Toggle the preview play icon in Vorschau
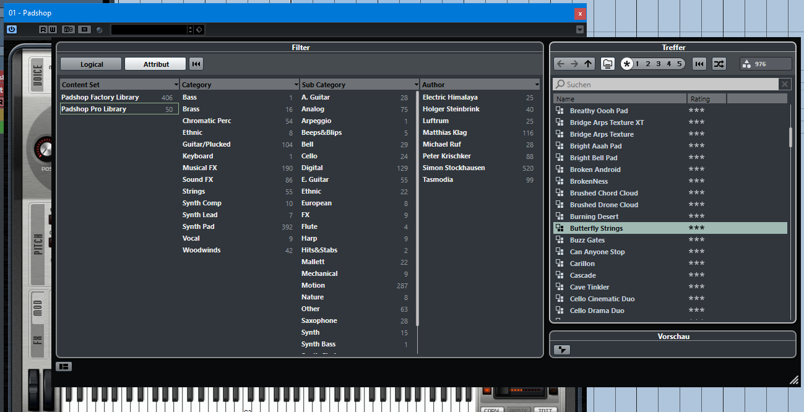 [x=561, y=350]
